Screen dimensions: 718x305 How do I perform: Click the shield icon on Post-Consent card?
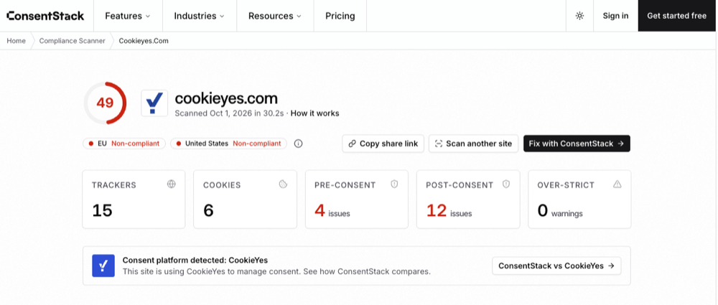pyautogui.click(x=506, y=184)
